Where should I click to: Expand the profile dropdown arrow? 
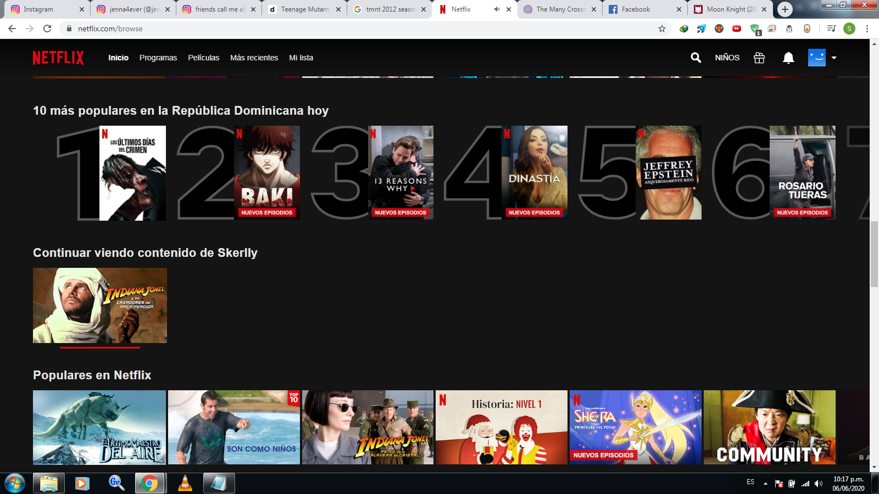[x=834, y=58]
